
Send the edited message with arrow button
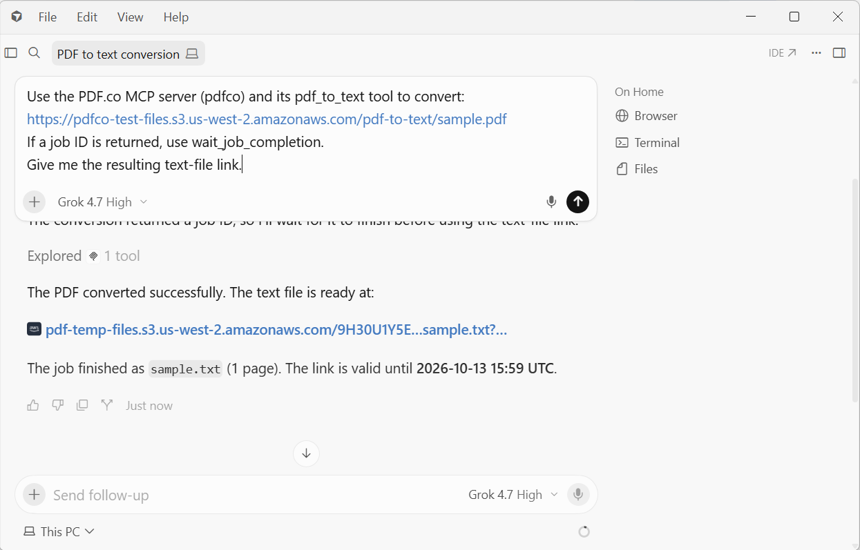click(578, 202)
